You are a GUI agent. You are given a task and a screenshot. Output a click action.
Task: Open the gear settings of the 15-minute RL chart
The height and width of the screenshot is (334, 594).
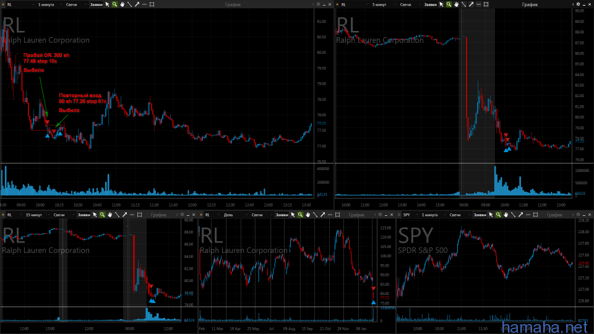182,215
